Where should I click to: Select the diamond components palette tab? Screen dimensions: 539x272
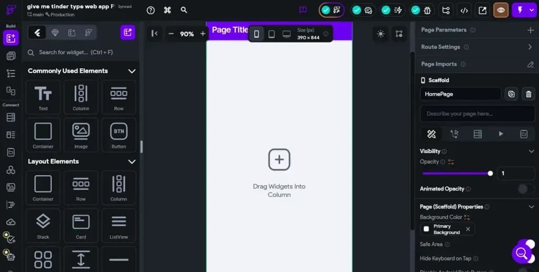click(55, 33)
